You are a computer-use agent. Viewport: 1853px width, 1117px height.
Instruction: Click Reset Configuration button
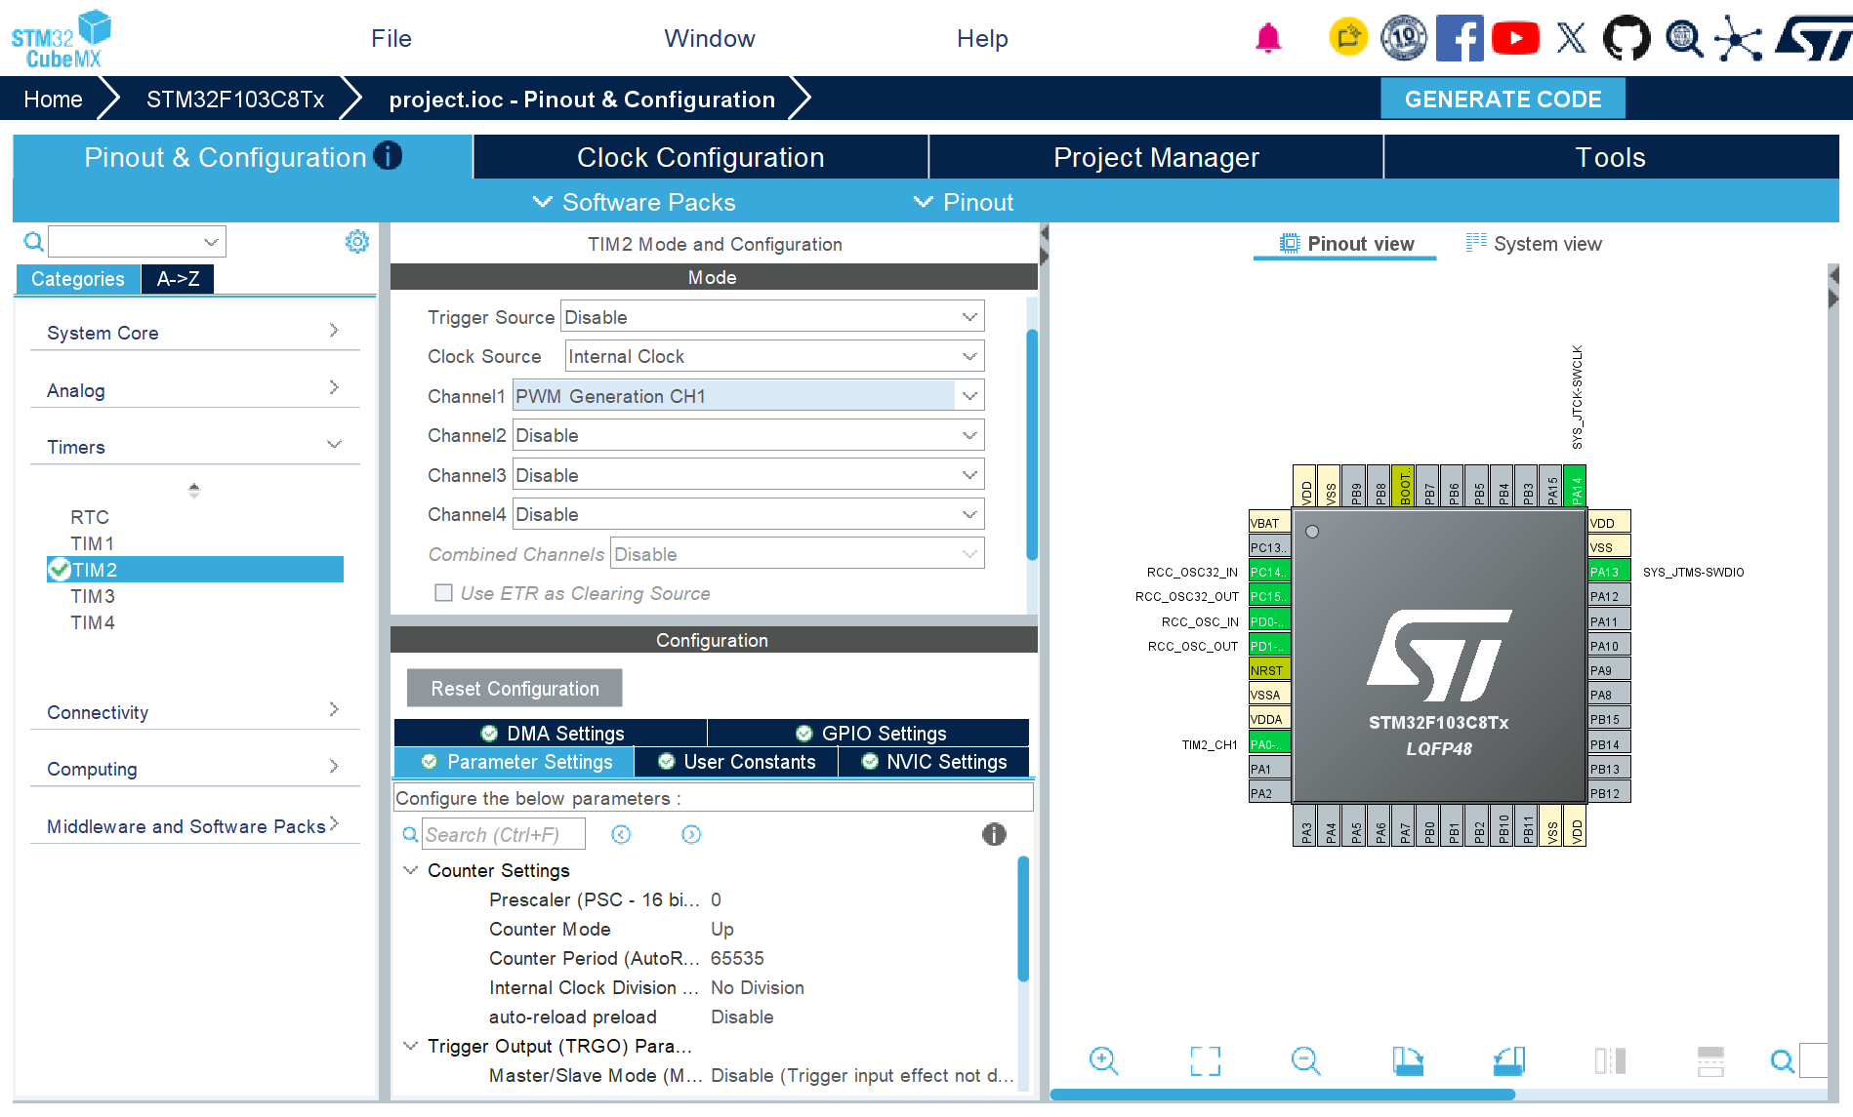(x=515, y=688)
